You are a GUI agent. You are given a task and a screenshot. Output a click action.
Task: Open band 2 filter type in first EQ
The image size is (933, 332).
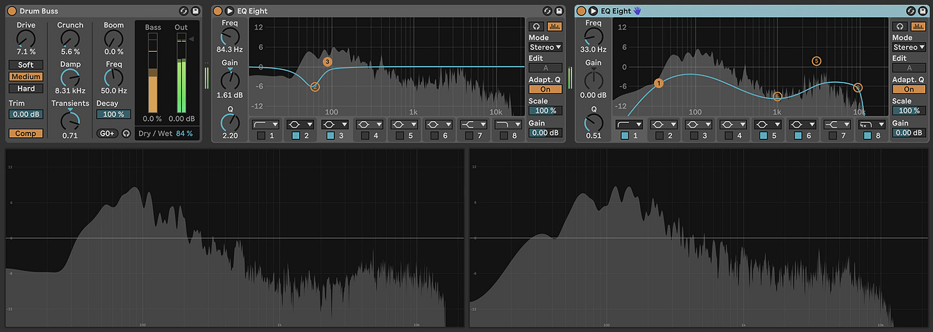tap(300, 124)
